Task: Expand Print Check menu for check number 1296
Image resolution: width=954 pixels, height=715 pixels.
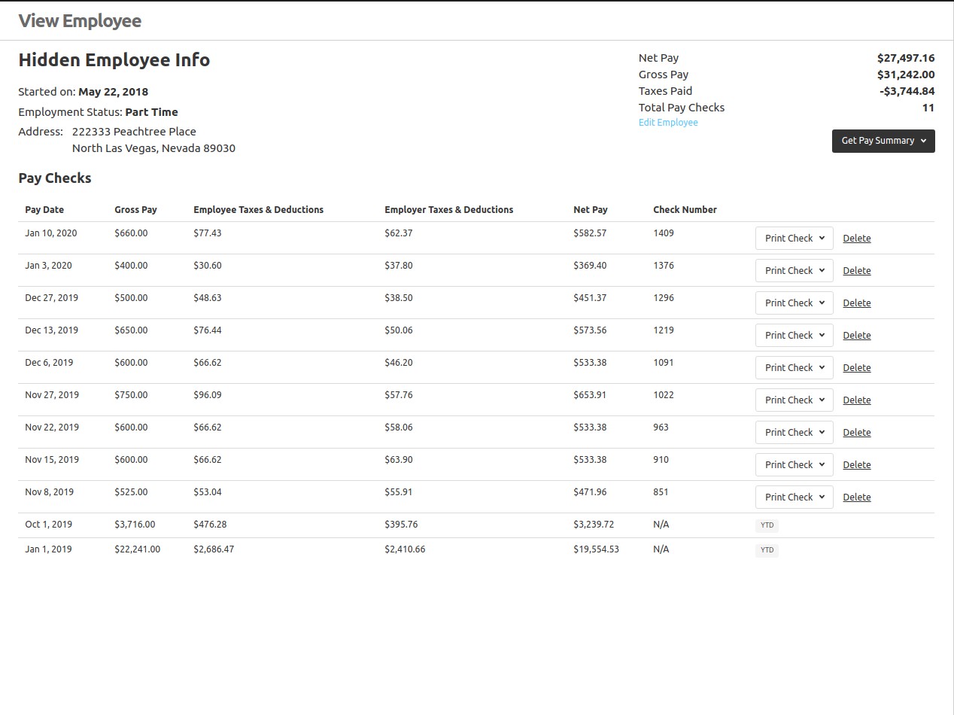Action: 793,303
